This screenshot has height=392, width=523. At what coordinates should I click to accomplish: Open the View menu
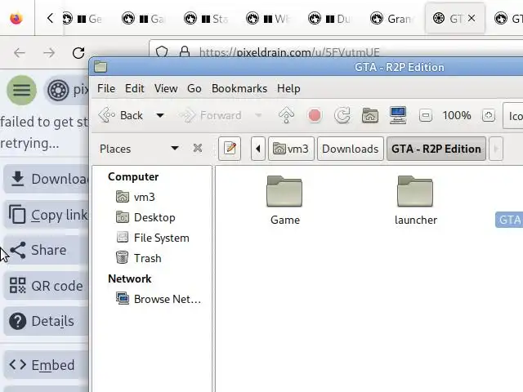[166, 88]
